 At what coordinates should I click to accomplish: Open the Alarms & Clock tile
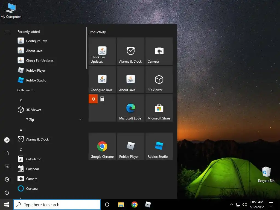click(130, 51)
